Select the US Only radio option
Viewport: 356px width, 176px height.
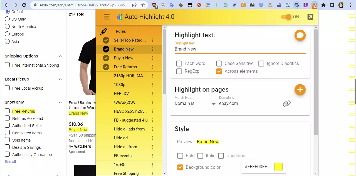[x=7, y=19]
